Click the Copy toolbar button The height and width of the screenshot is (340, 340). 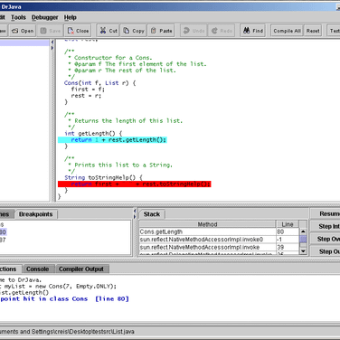tap(134, 31)
